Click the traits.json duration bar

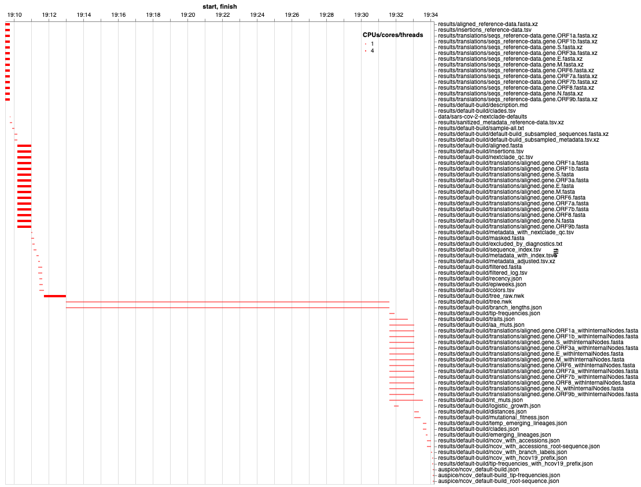(399, 319)
